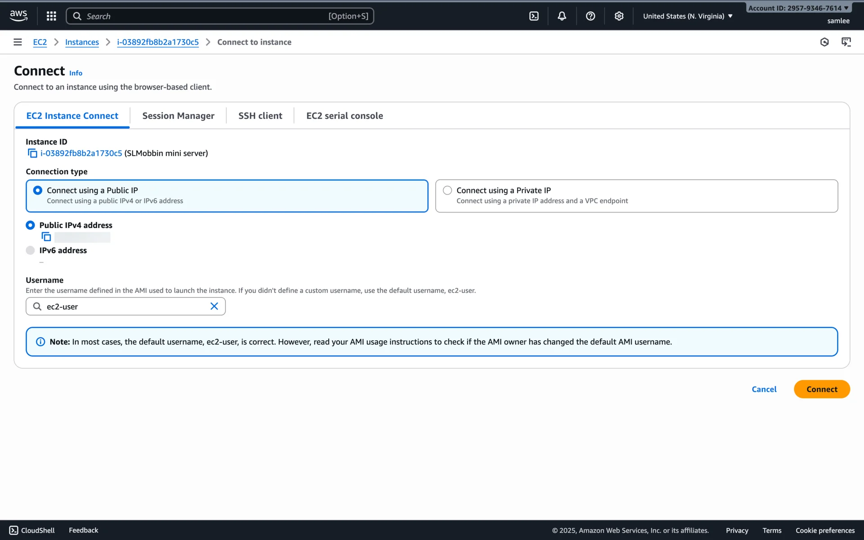Open the SSH client tab
864x540 pixels.
point(260,116)
